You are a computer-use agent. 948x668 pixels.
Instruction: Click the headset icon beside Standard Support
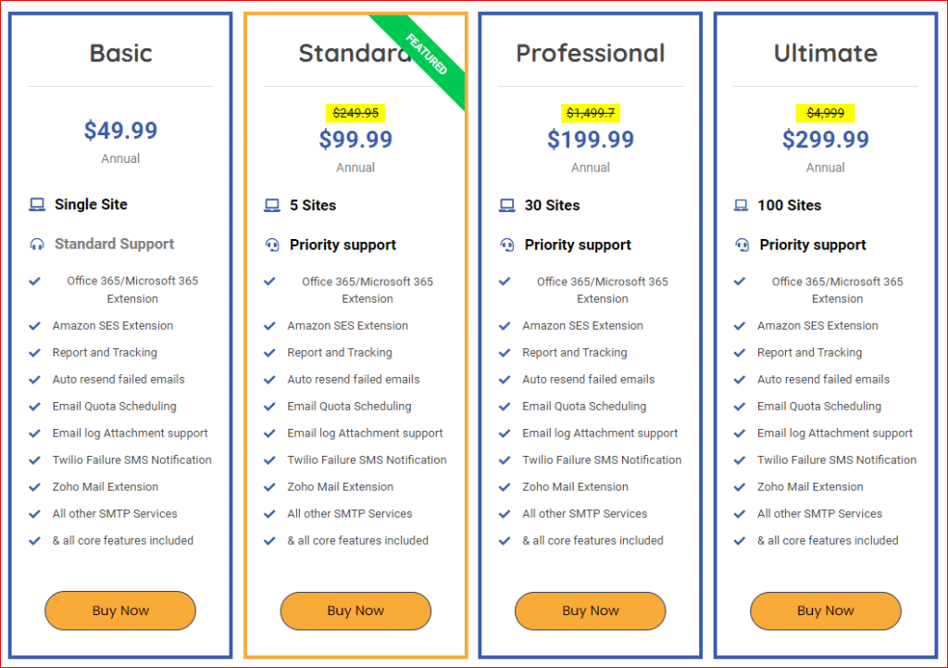(36, 244)
